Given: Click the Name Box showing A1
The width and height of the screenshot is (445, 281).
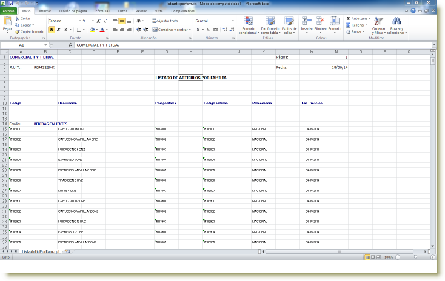Looking at the screenshot, I should point(22,45).
